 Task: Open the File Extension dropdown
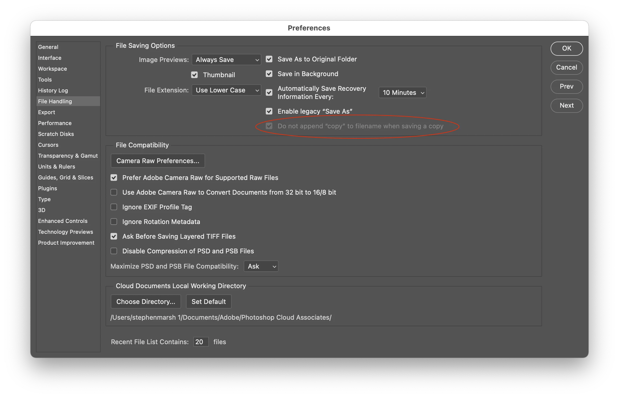coord(226,90)
